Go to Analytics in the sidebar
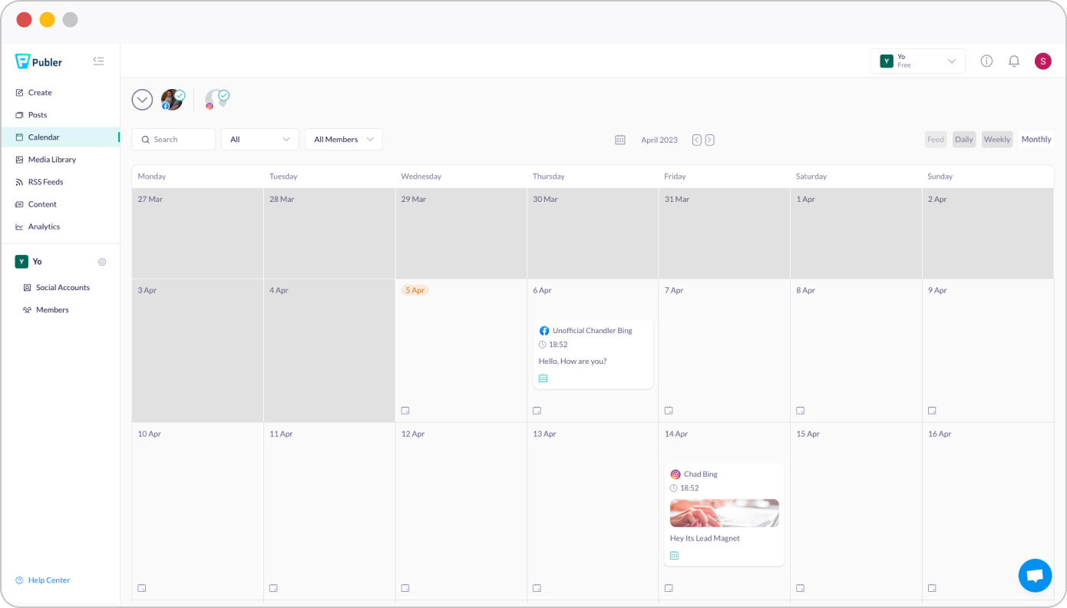The image size is (1067, 608). tap(44, 226)
